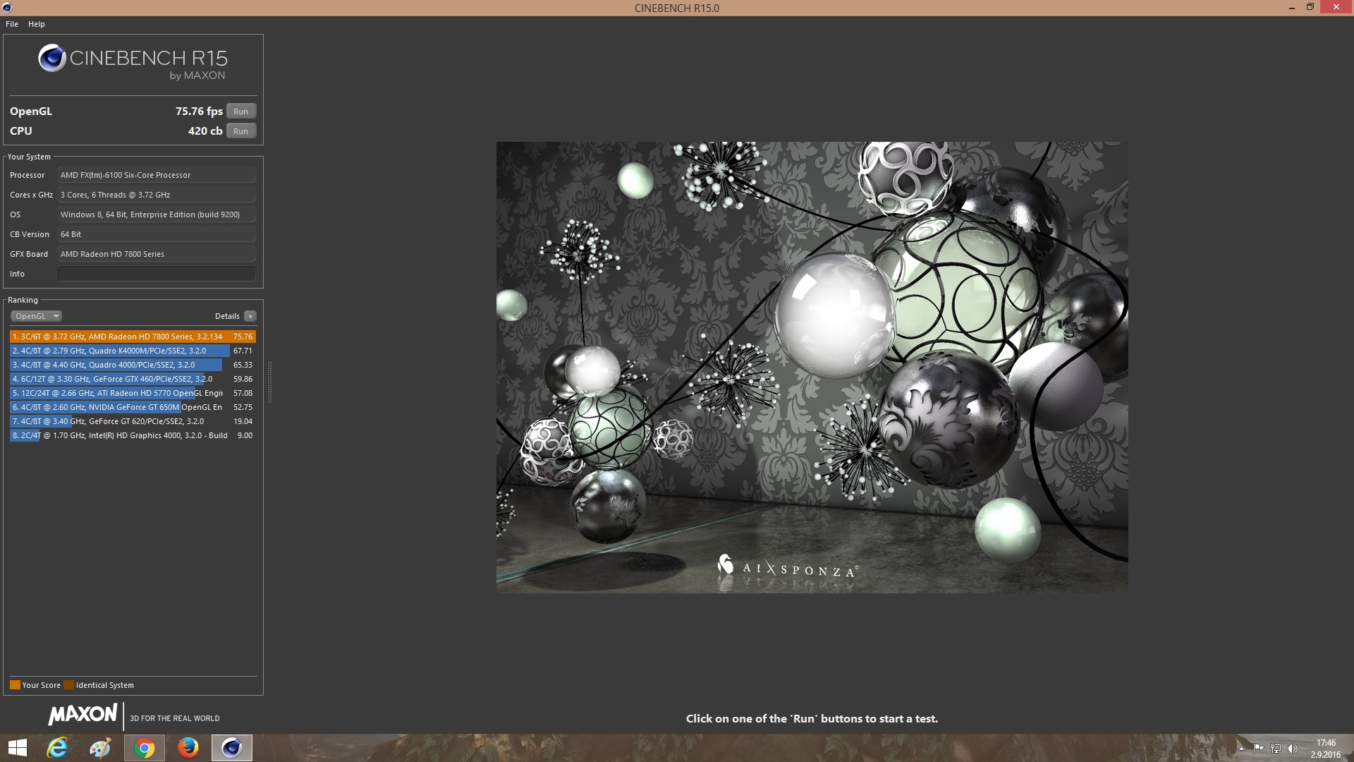Image resolution: width=1354 pixels, height=762 pixels.
Task: Launch Internet Explorer from taskbar
Action: point(57,748)
